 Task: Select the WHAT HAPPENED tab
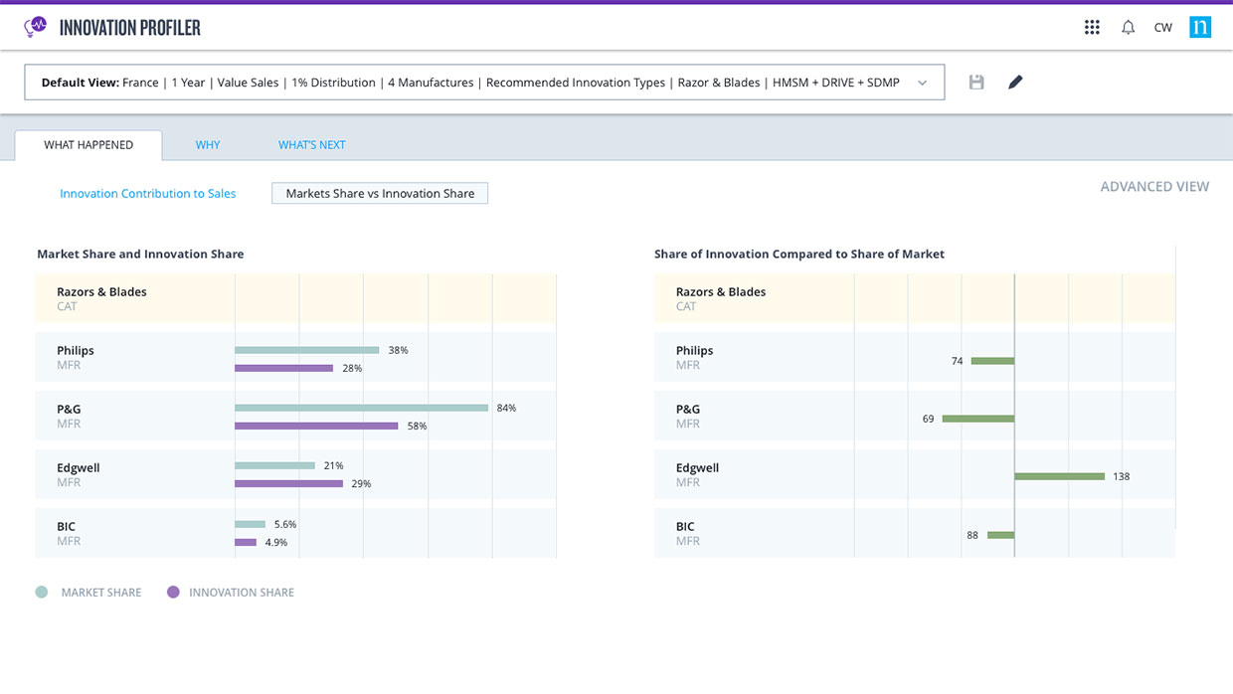[x=88, y=145]
